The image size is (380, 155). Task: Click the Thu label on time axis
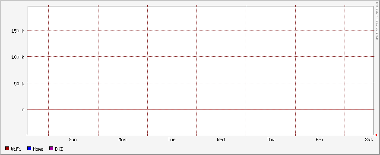(x=270, y=140)
